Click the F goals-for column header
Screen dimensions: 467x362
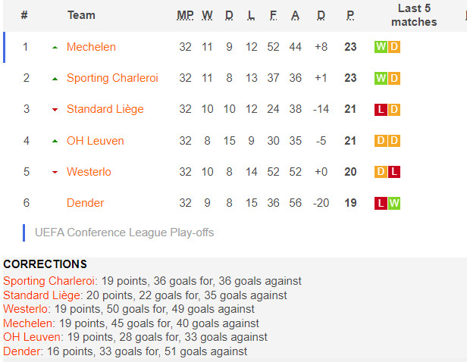(x=273, y=15)
